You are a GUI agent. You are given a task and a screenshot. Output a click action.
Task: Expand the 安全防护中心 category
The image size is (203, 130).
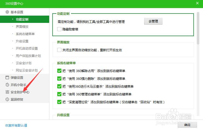[25, 92]
